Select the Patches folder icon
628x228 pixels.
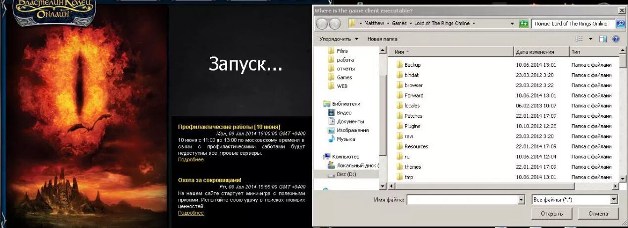coord(400,116)
